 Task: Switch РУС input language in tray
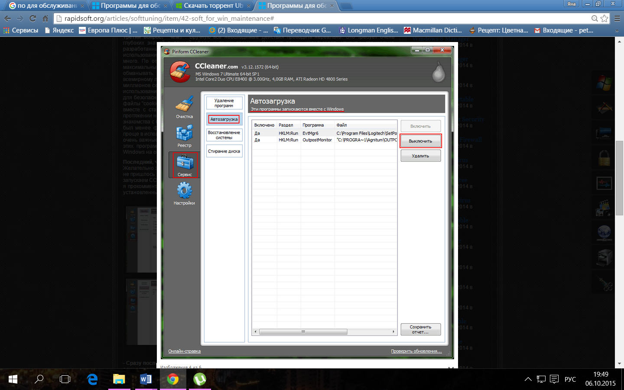[x=570, y=379]
